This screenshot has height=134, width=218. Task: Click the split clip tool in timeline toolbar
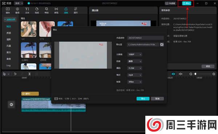[29, 74]
